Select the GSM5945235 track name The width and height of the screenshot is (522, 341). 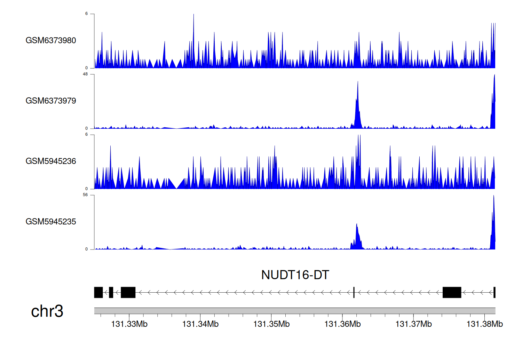tap(51, 222)
